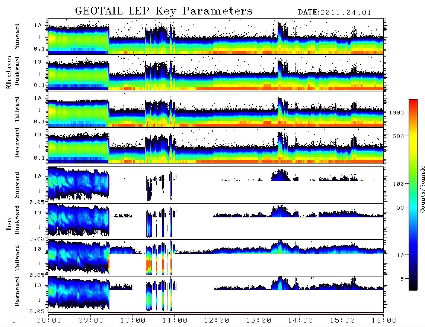
Task: Click the '14:00' time tick label
Action: (300, 321)
